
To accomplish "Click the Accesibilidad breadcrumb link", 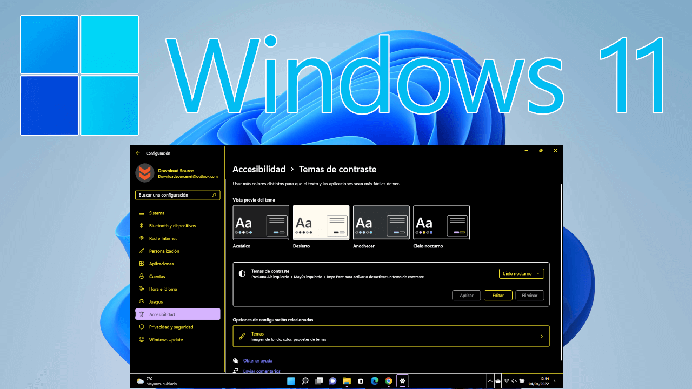I will pyautogui.click(x=259, y=169).
